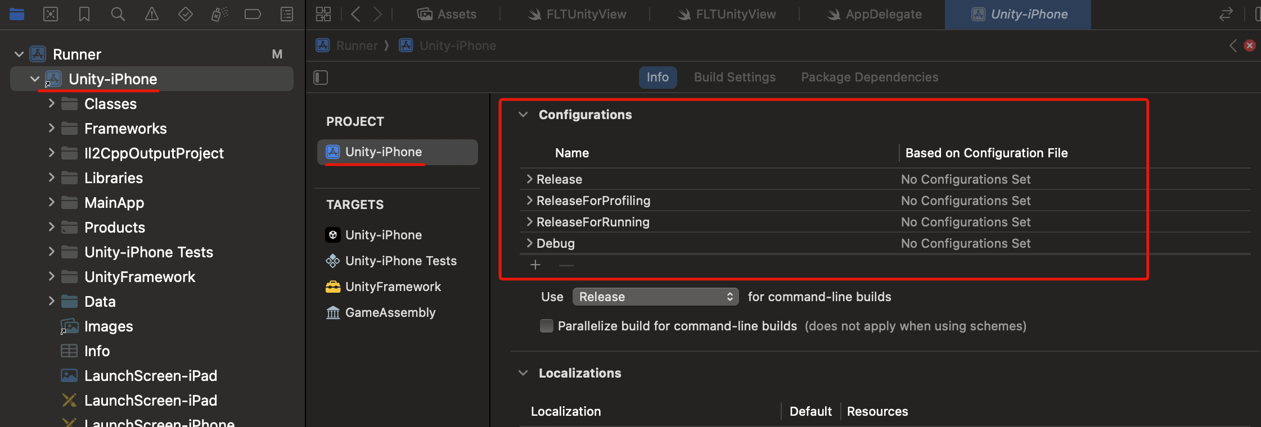The width and height of the screenshot is (1261, 427).
Task: Click the Resources column header
Action: point(877,411)
